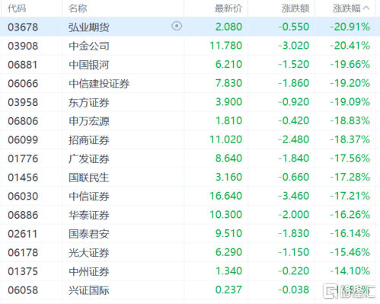Select stock code 02611
Screen dimensions: 380x304
tap(23, 234)
